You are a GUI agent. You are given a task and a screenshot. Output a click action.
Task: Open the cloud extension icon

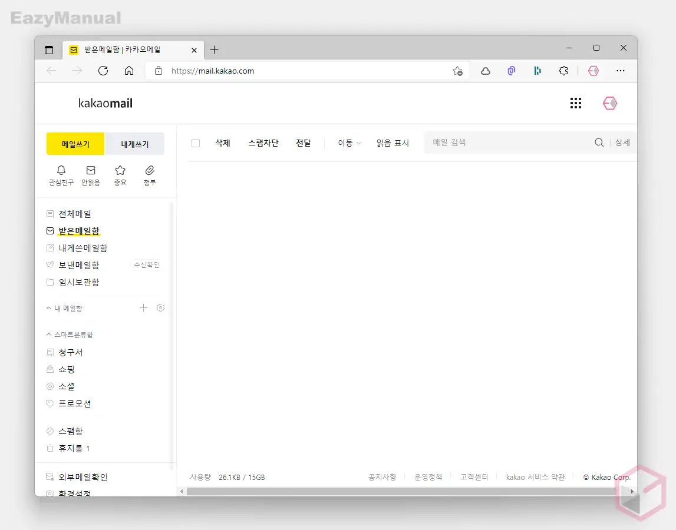click(486, 71)
